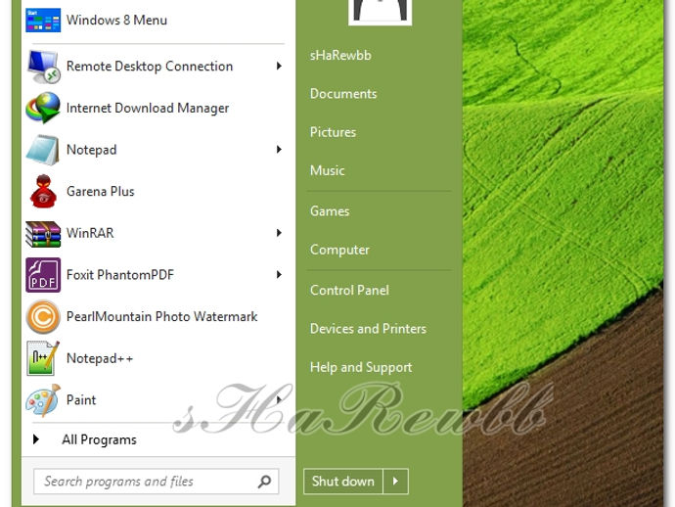The image size is (675, 507).
Task: Open the Music library
Action: [327, 170]
